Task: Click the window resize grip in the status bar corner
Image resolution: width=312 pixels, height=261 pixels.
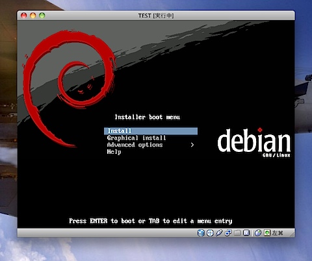Action: tap(292, 234)
